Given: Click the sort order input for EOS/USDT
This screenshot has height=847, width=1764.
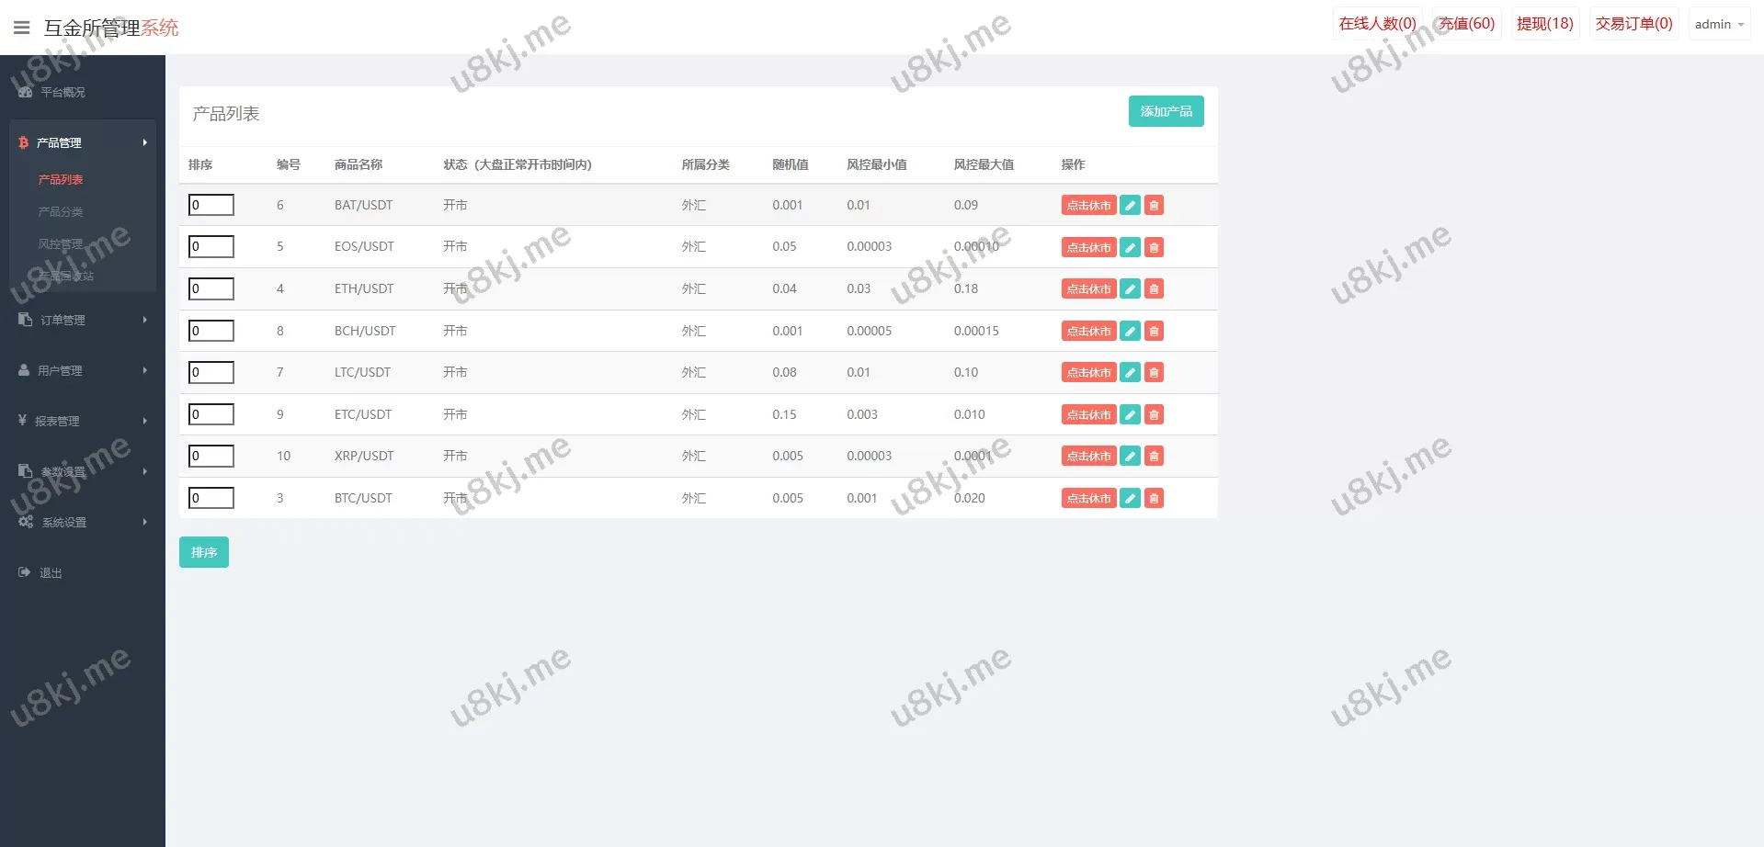Looking at the screenshot, I should 211,246.
